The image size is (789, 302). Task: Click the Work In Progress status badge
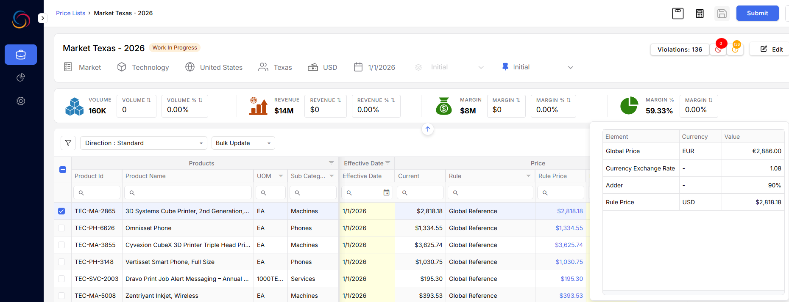[x=175, y=48]
